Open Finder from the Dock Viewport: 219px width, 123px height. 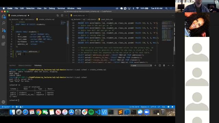pyautogui.click(x=12, y=112)
